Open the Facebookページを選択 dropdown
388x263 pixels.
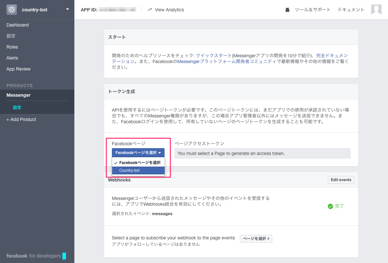pos(138,152)
